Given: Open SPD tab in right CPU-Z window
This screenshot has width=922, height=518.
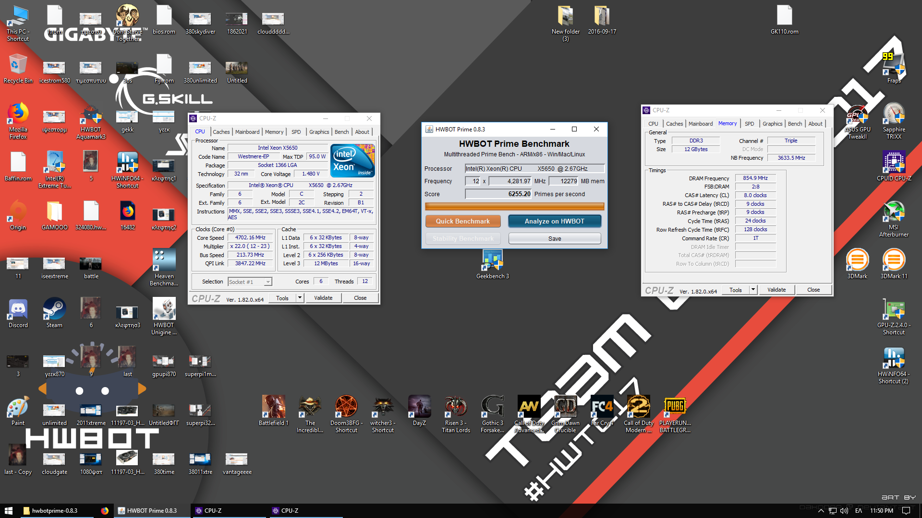Looking at the screenshot, I should [x=749, y=124].
